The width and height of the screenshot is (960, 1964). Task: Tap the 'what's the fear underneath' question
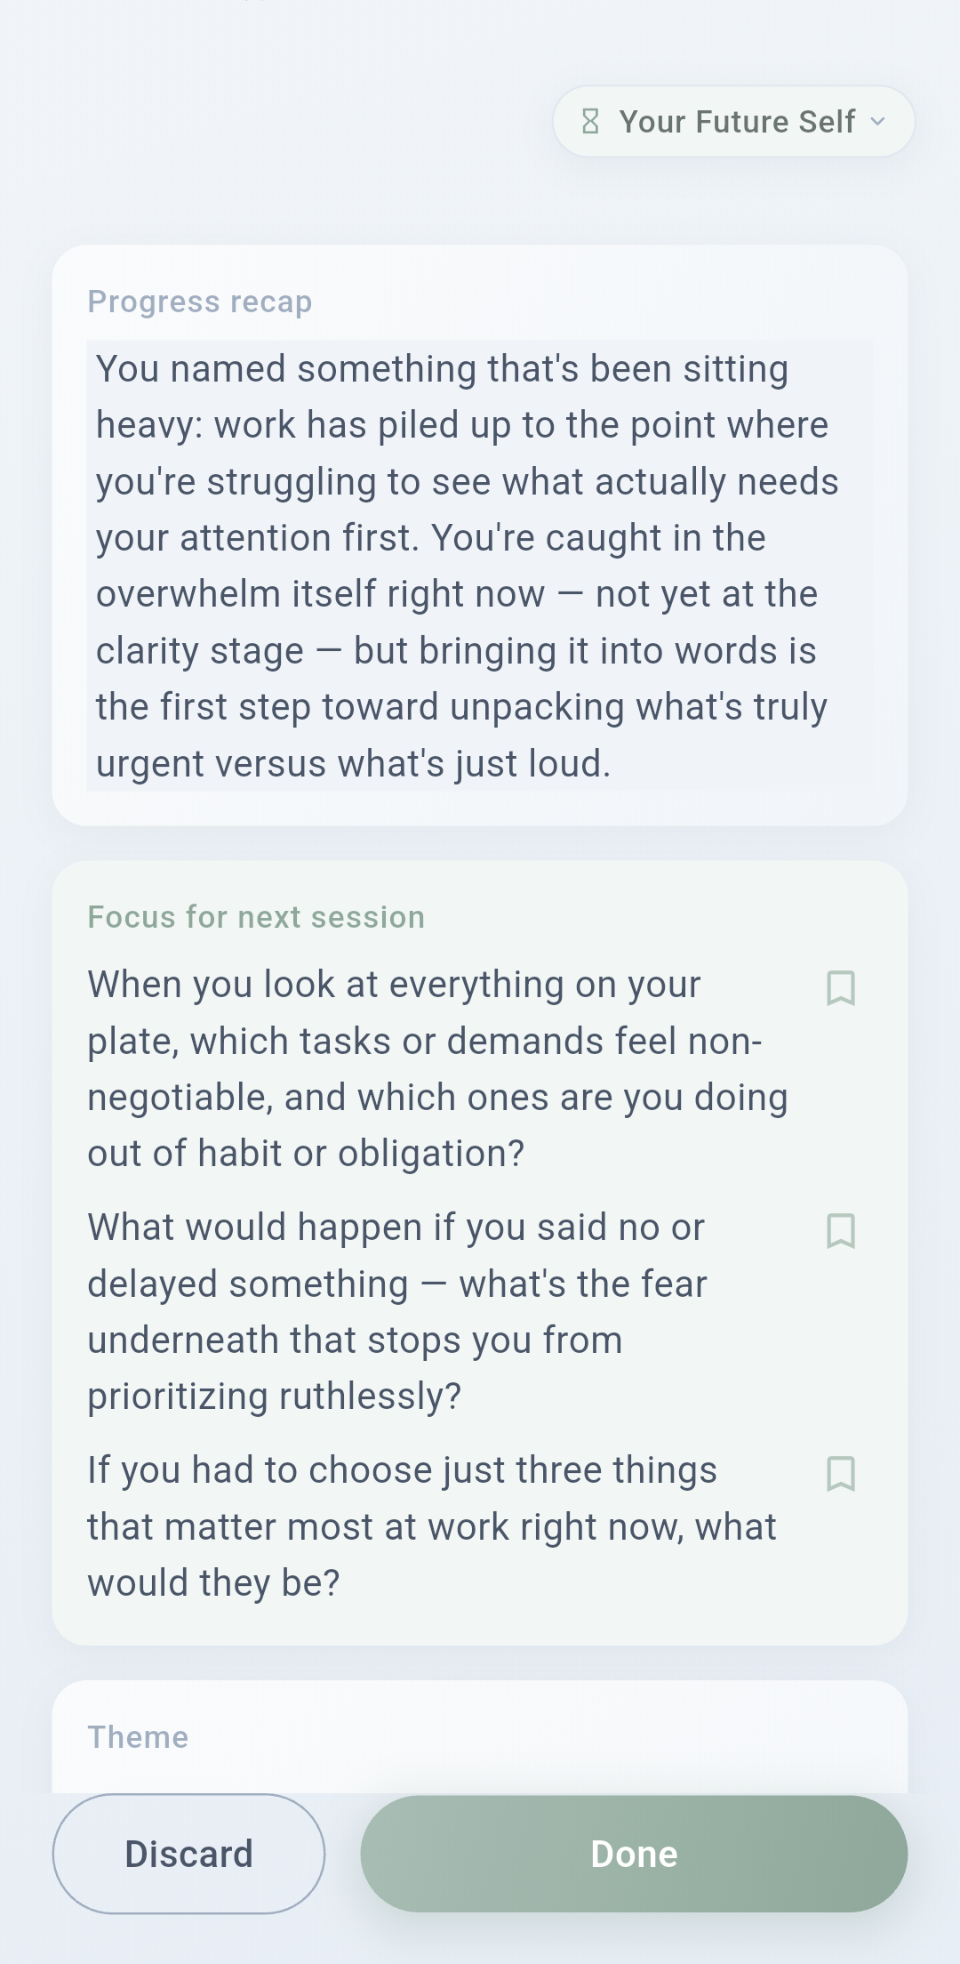pos(400,1310)
